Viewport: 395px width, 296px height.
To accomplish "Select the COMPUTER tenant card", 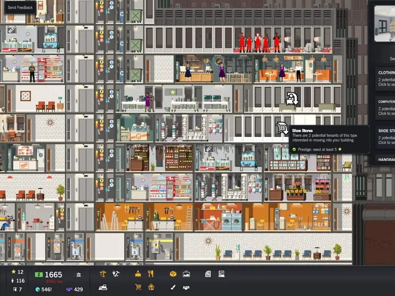I will [385, 107].
